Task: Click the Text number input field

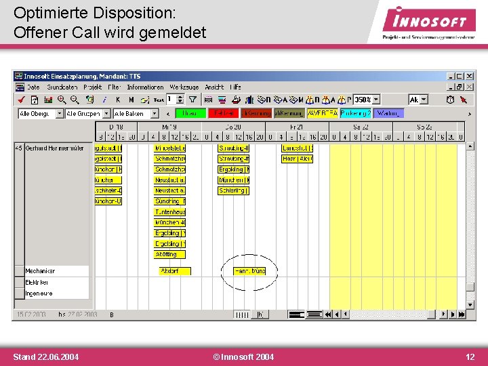Action: [171, 100]
